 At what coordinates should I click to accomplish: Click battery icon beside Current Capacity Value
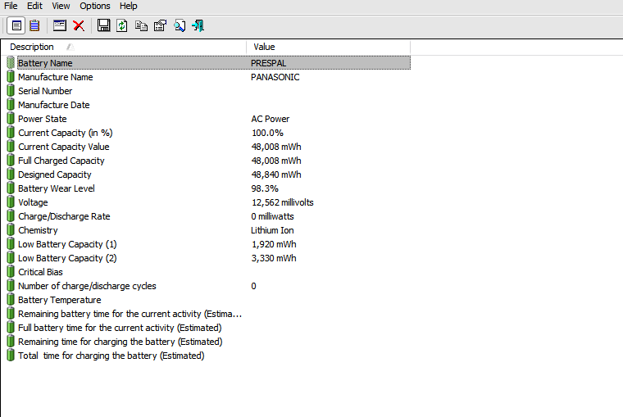11,146
